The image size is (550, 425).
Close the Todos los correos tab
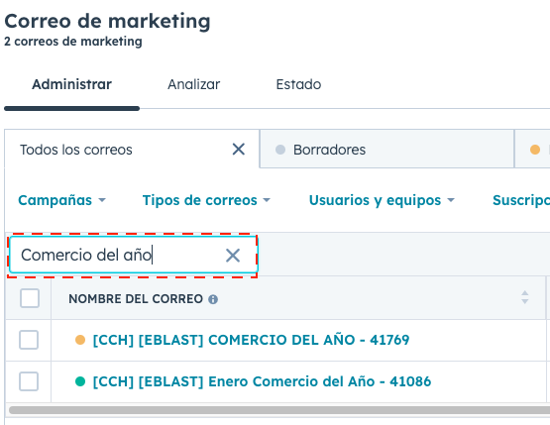tap(239, 150)
